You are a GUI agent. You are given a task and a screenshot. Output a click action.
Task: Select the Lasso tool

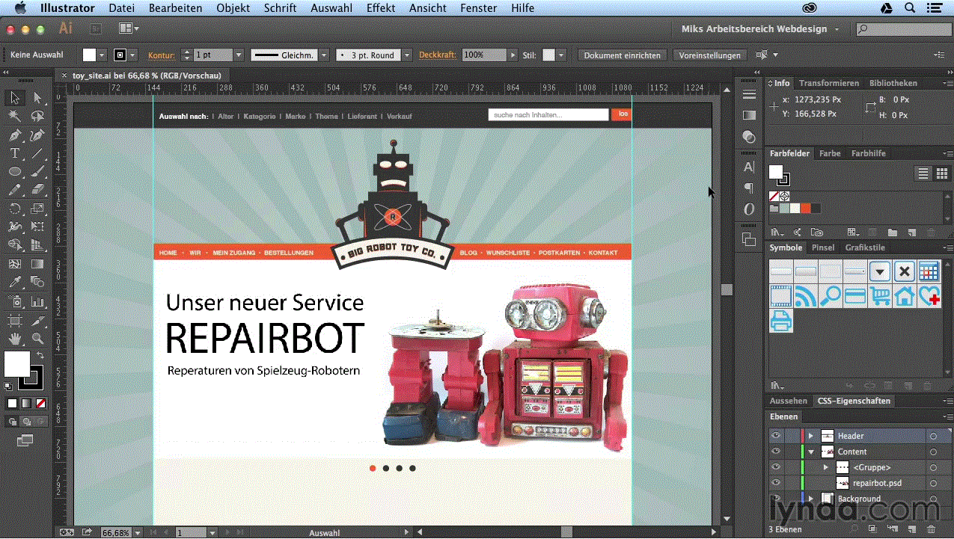pos(37,117)
